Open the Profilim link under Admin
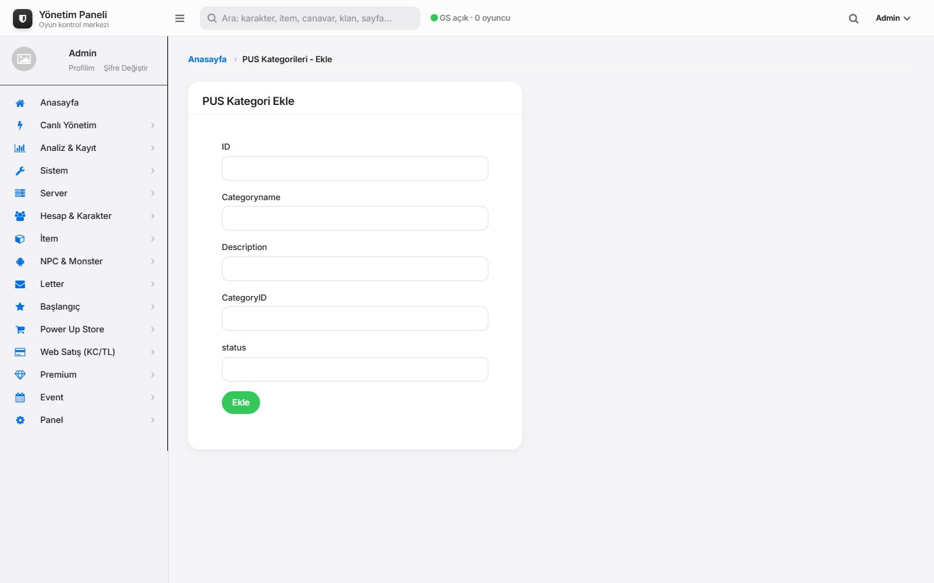 (82, 68)
